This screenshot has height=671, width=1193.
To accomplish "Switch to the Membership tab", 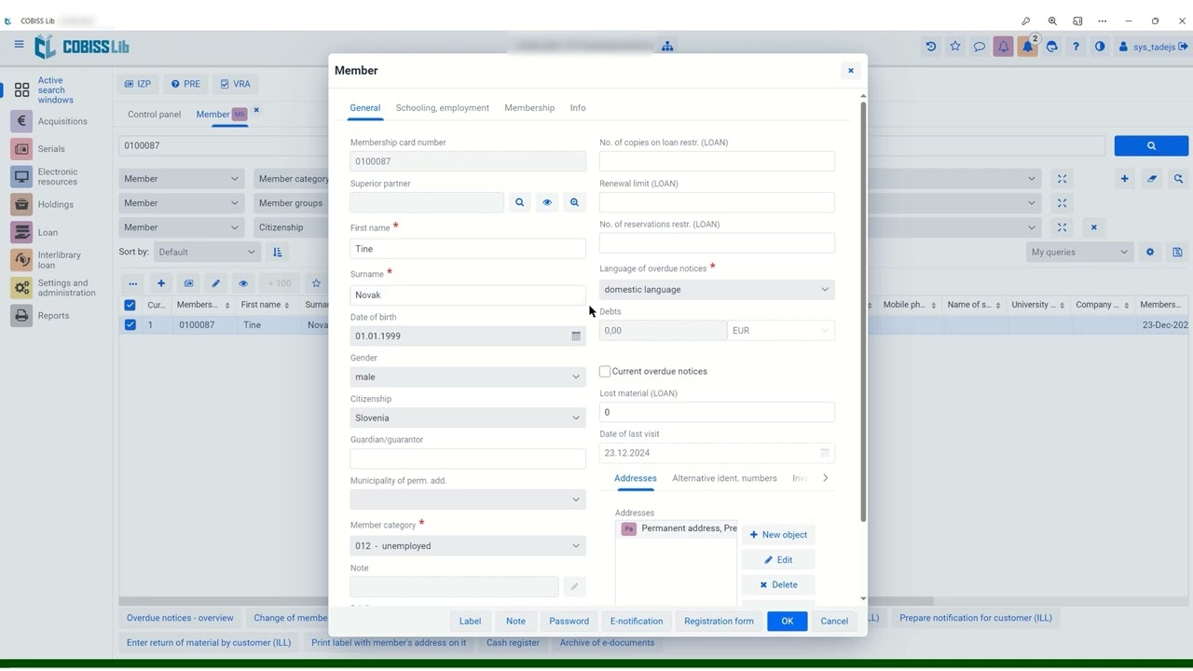I will tap(529, 108).
